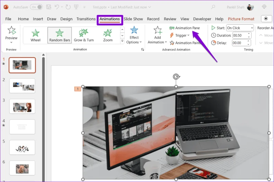Select slide 2 thumbnail
The width and height of the screenshot is (274, 182).
[x=22, y=86]
